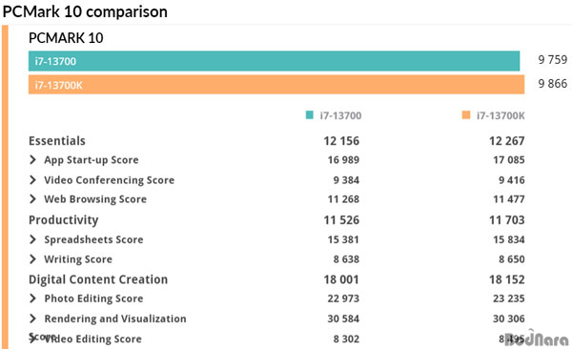Click the Essentials section heading
The width and height of the screenshot is (572, 349).
[x=57, y=141]
